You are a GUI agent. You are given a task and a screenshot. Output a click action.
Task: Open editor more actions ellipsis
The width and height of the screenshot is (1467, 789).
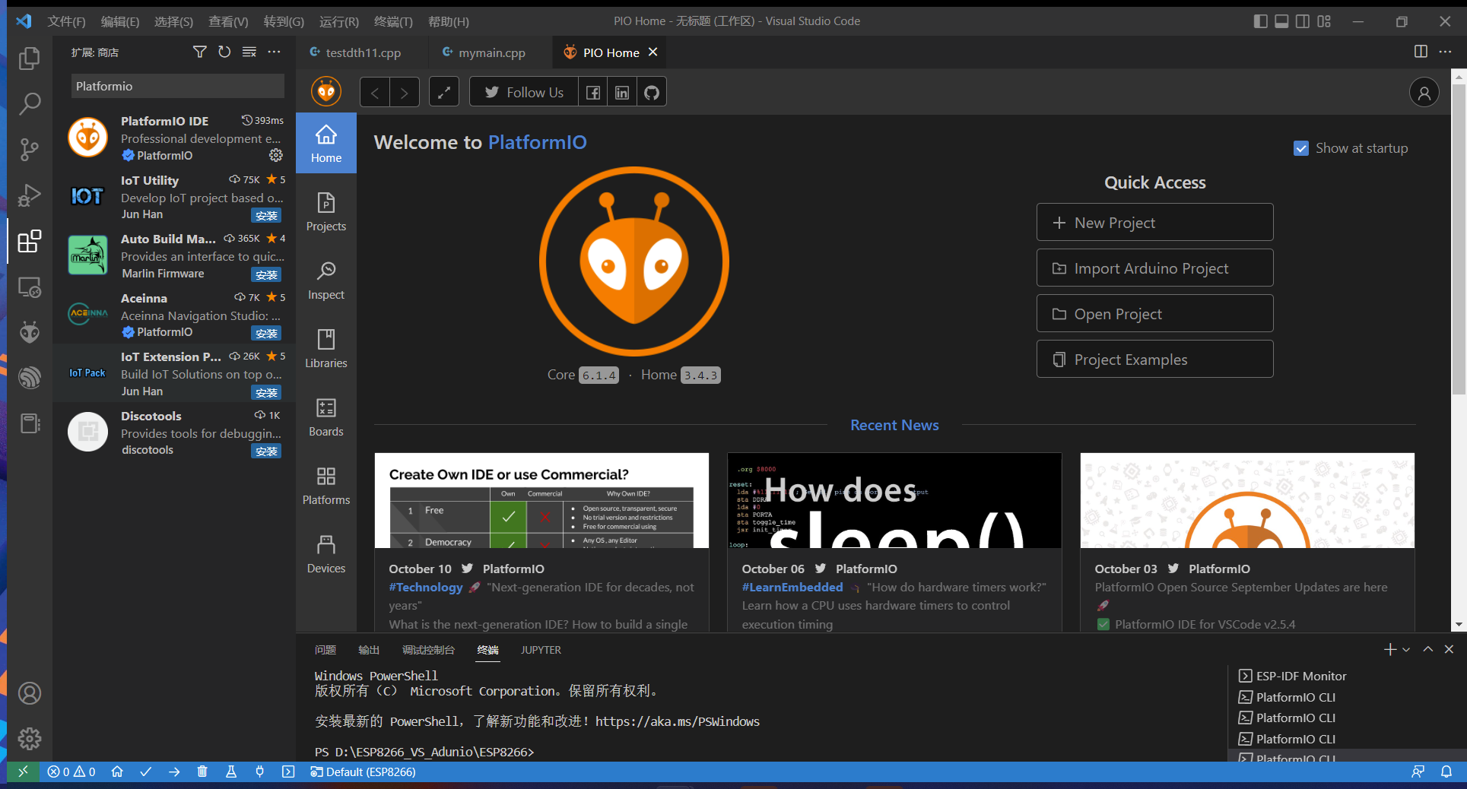(1445, 52)
